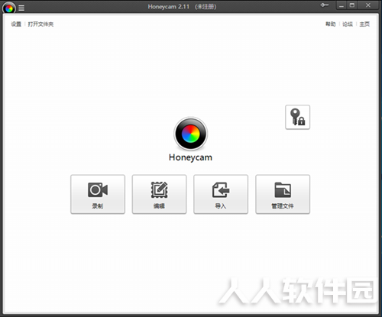Click the 导入 import button
The height and width of the screenshot is (317, 382).
pos(221,194)
